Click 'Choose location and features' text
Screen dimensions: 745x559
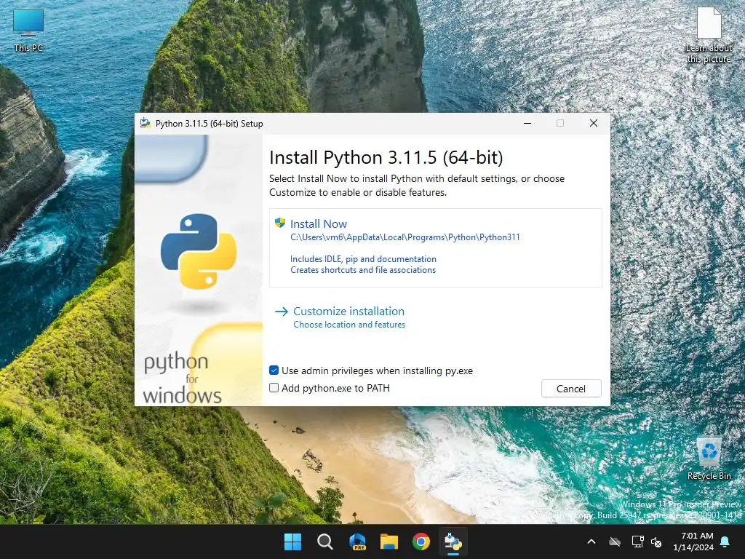349,325
